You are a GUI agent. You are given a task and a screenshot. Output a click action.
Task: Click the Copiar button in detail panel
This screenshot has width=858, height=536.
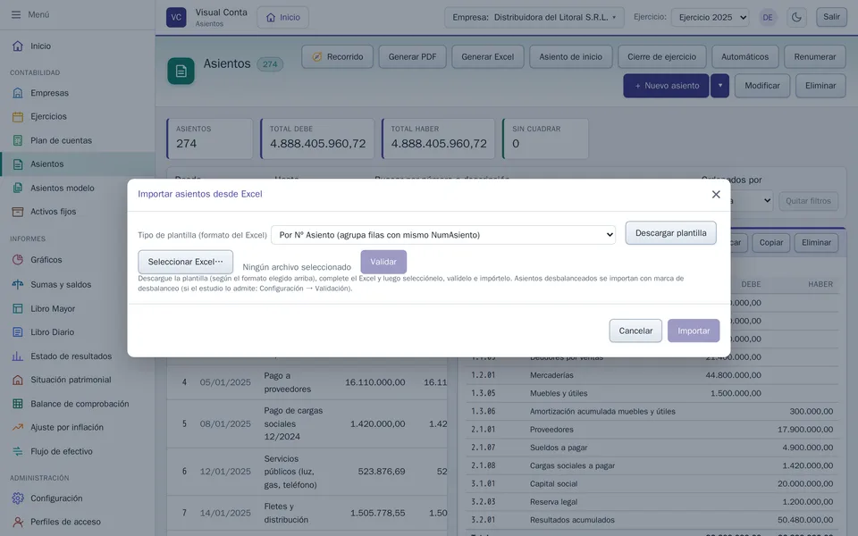click(x=771, y=242)
